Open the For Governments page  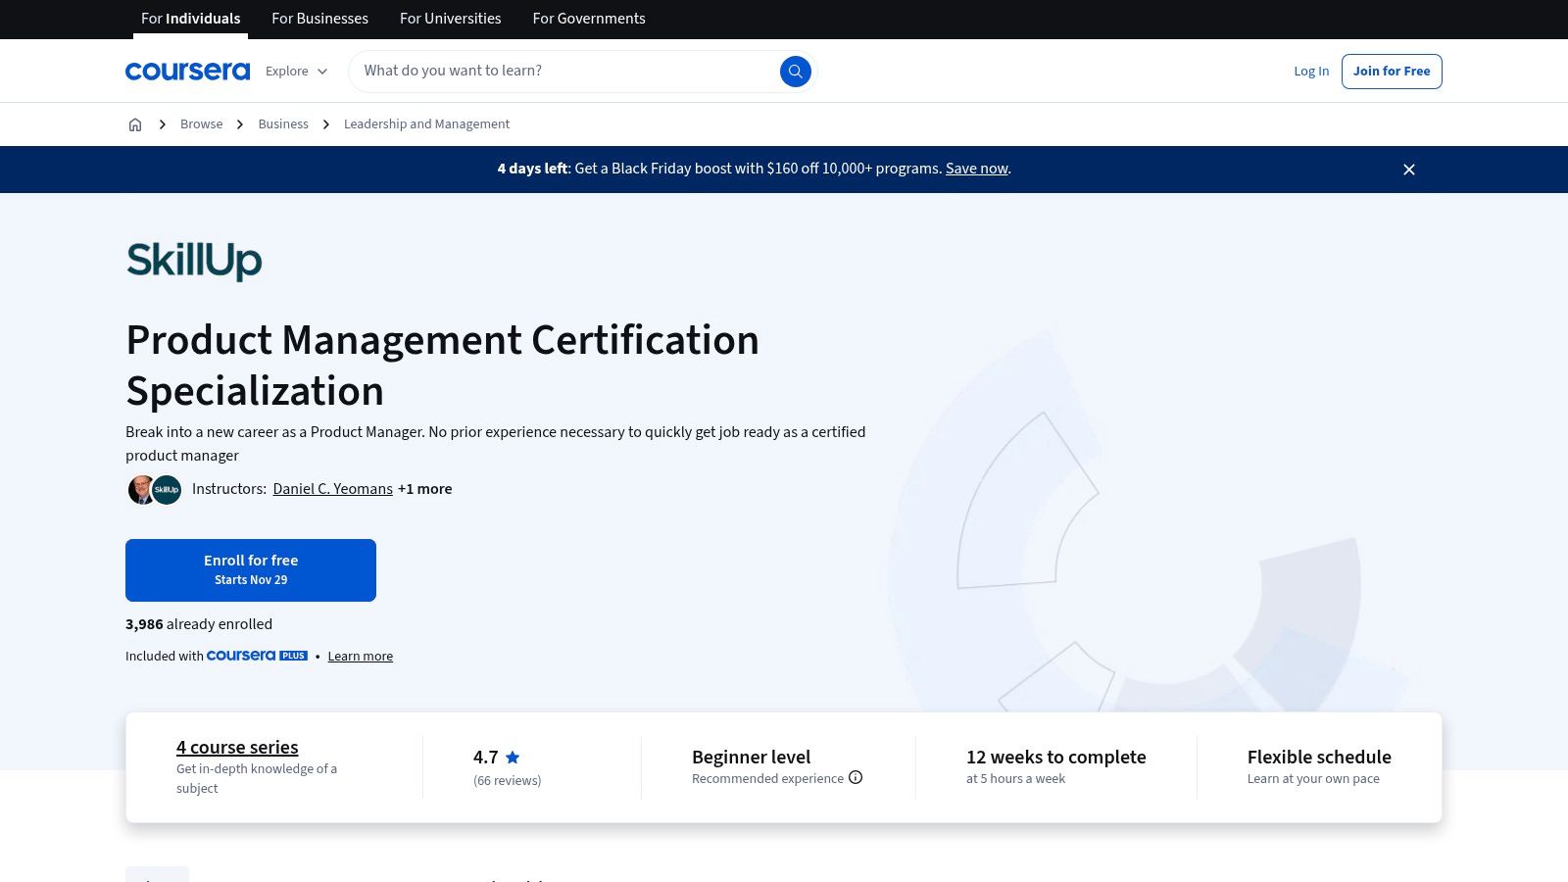tap(588, 19)
